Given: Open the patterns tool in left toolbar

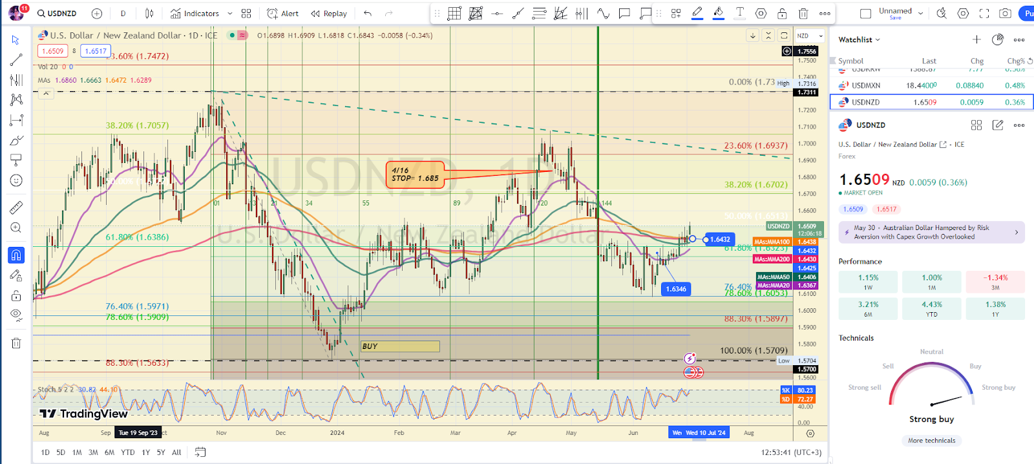Looking at the screenshot, I should 16,100.
